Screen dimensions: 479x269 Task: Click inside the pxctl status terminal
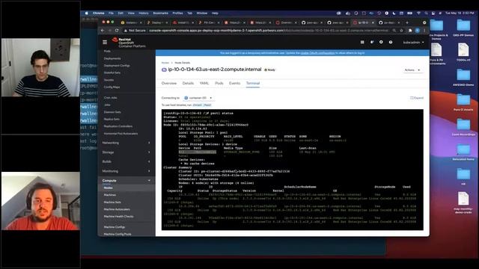(x=293, y=170)
